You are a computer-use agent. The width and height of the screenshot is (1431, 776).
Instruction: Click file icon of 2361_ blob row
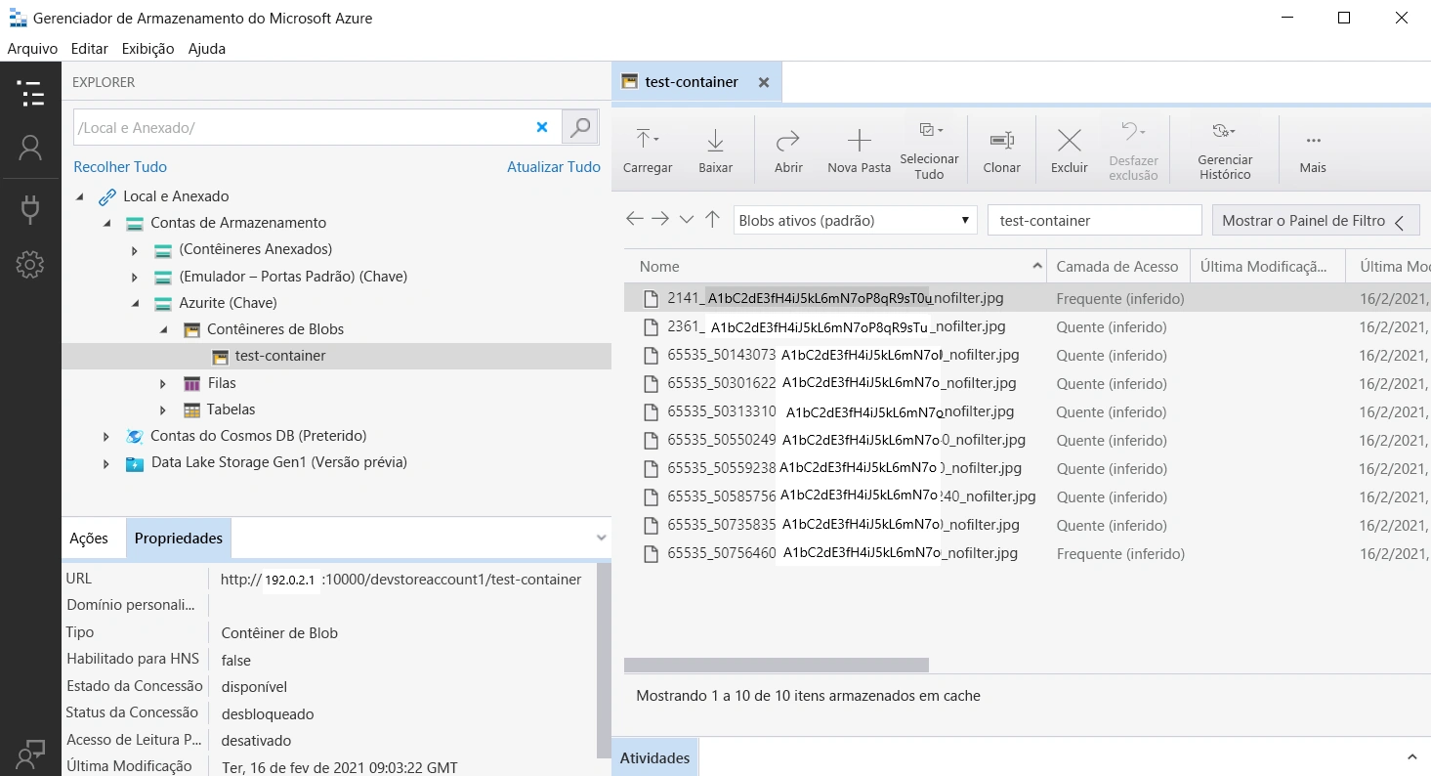tap(651, 327)
